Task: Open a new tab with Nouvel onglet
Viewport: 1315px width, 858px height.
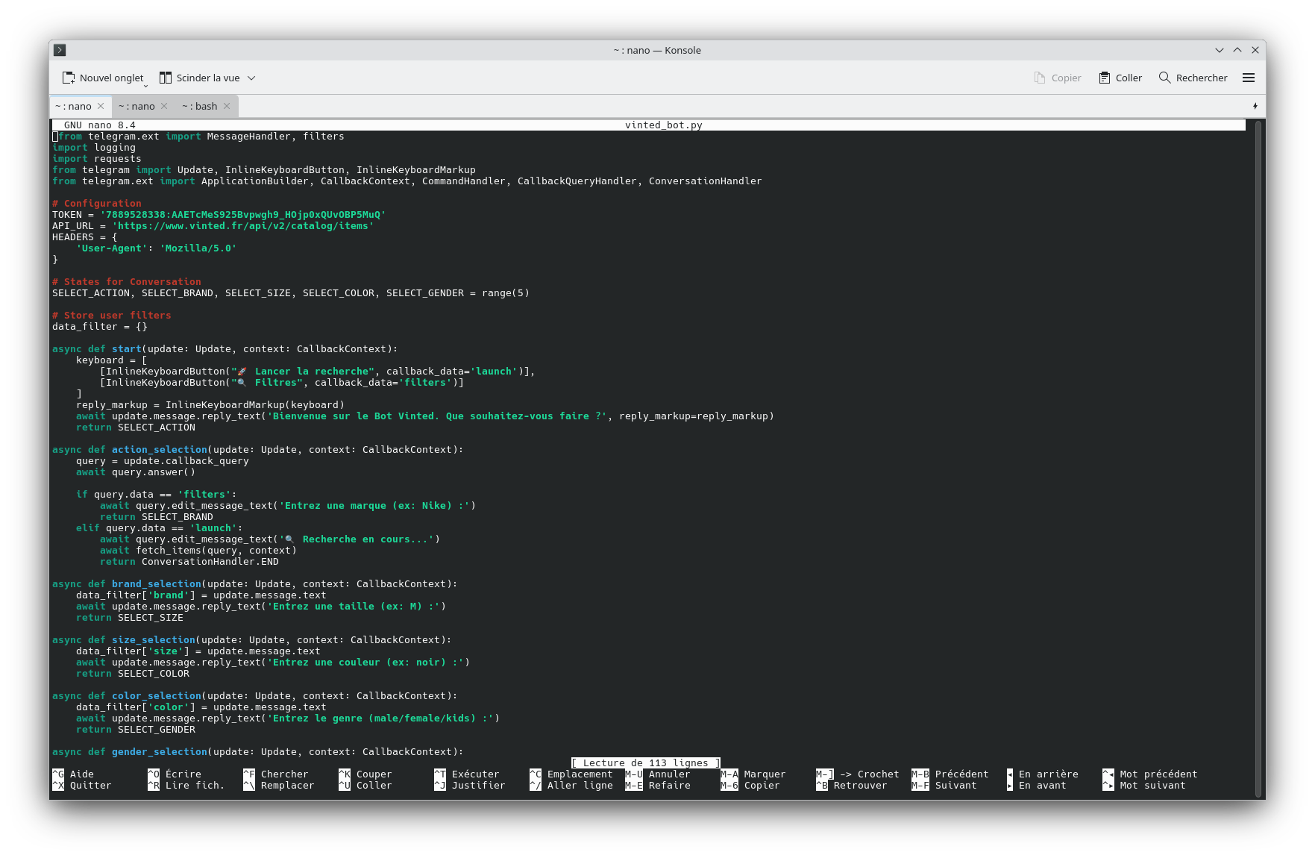Action: [102, 78]
